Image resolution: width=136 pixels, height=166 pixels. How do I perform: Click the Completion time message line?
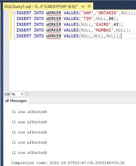click(68, 163)
